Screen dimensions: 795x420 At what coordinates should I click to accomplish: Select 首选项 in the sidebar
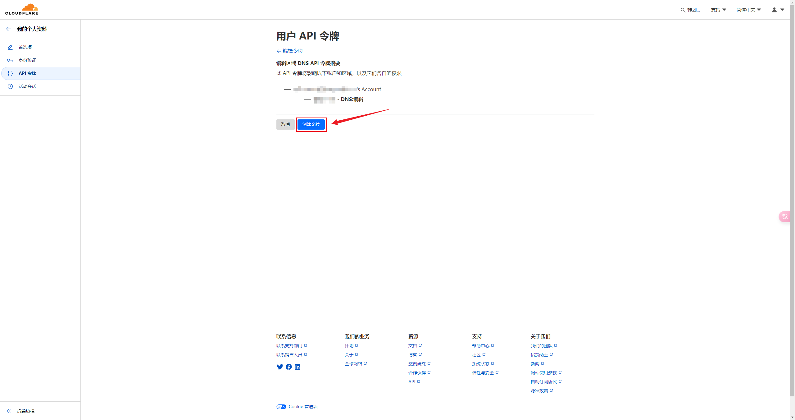pos(25,47)
